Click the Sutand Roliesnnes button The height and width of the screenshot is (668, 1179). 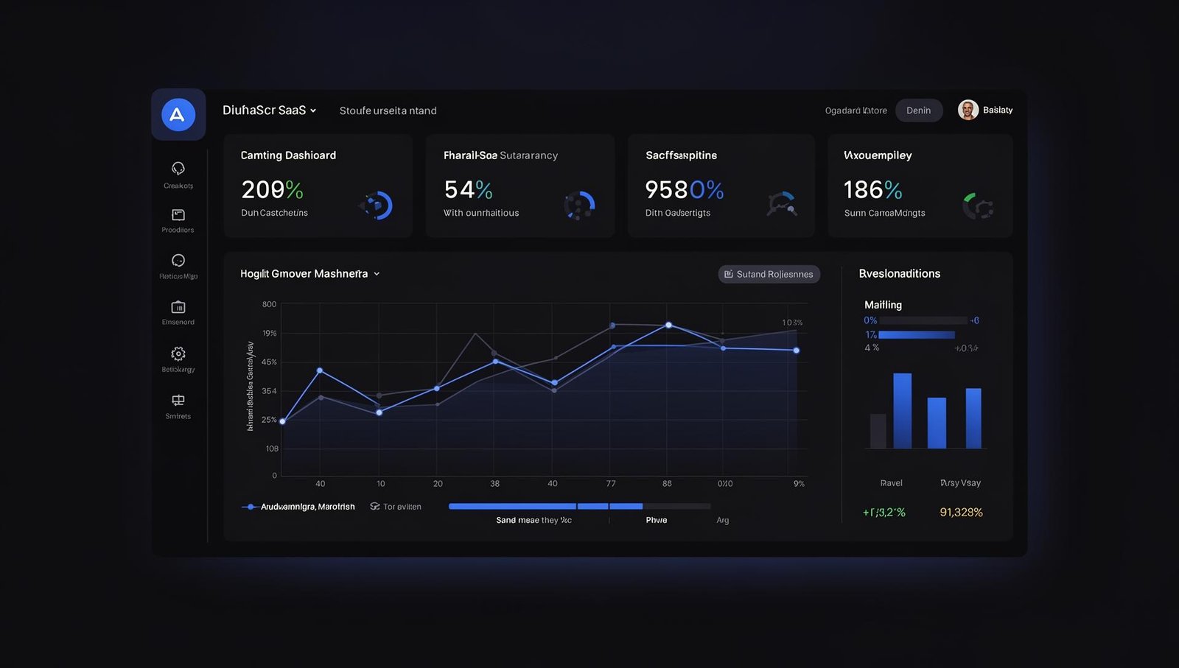pyautogui.click(x=769, y=274)
